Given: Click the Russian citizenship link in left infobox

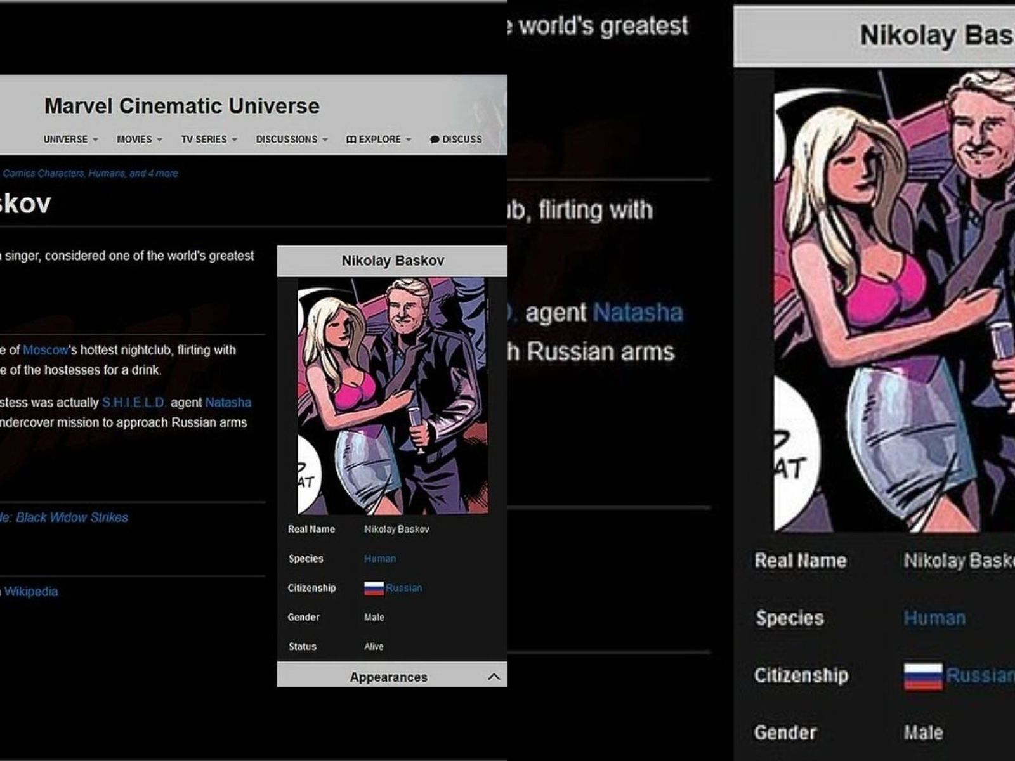Looking at the screenshot, I should pos(403,588).
